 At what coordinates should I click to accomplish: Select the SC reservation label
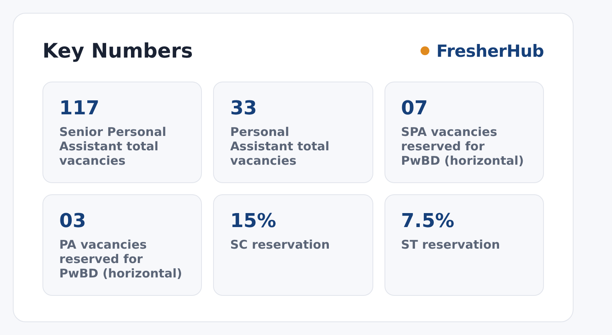280,245
